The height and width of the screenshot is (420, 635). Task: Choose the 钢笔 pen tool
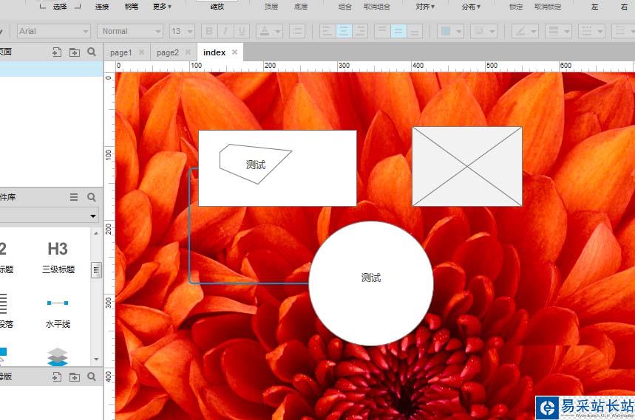pos(132,7)
